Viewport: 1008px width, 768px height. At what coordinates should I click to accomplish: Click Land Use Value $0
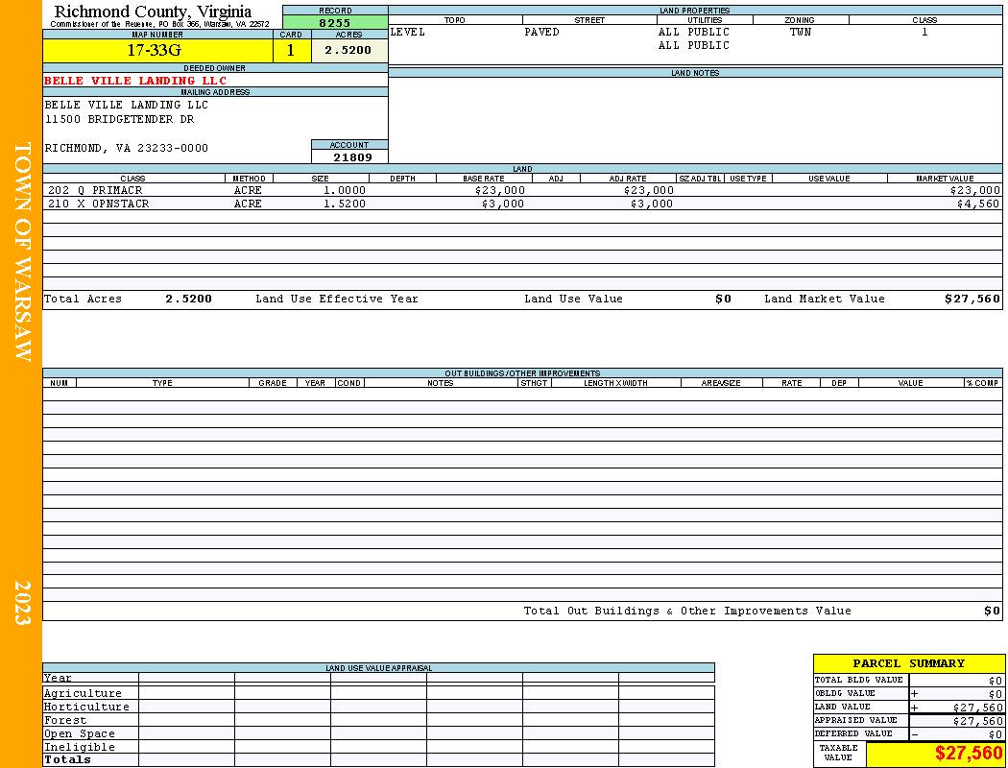723,299
